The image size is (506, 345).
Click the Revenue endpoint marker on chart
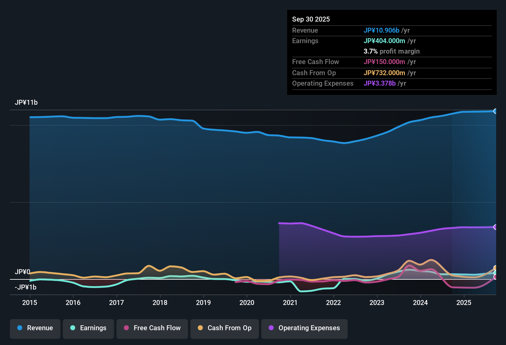pos(496,111)
